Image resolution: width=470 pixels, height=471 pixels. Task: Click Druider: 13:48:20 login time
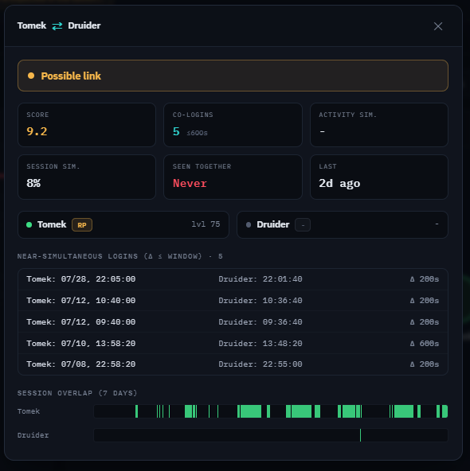coord(260,344)
